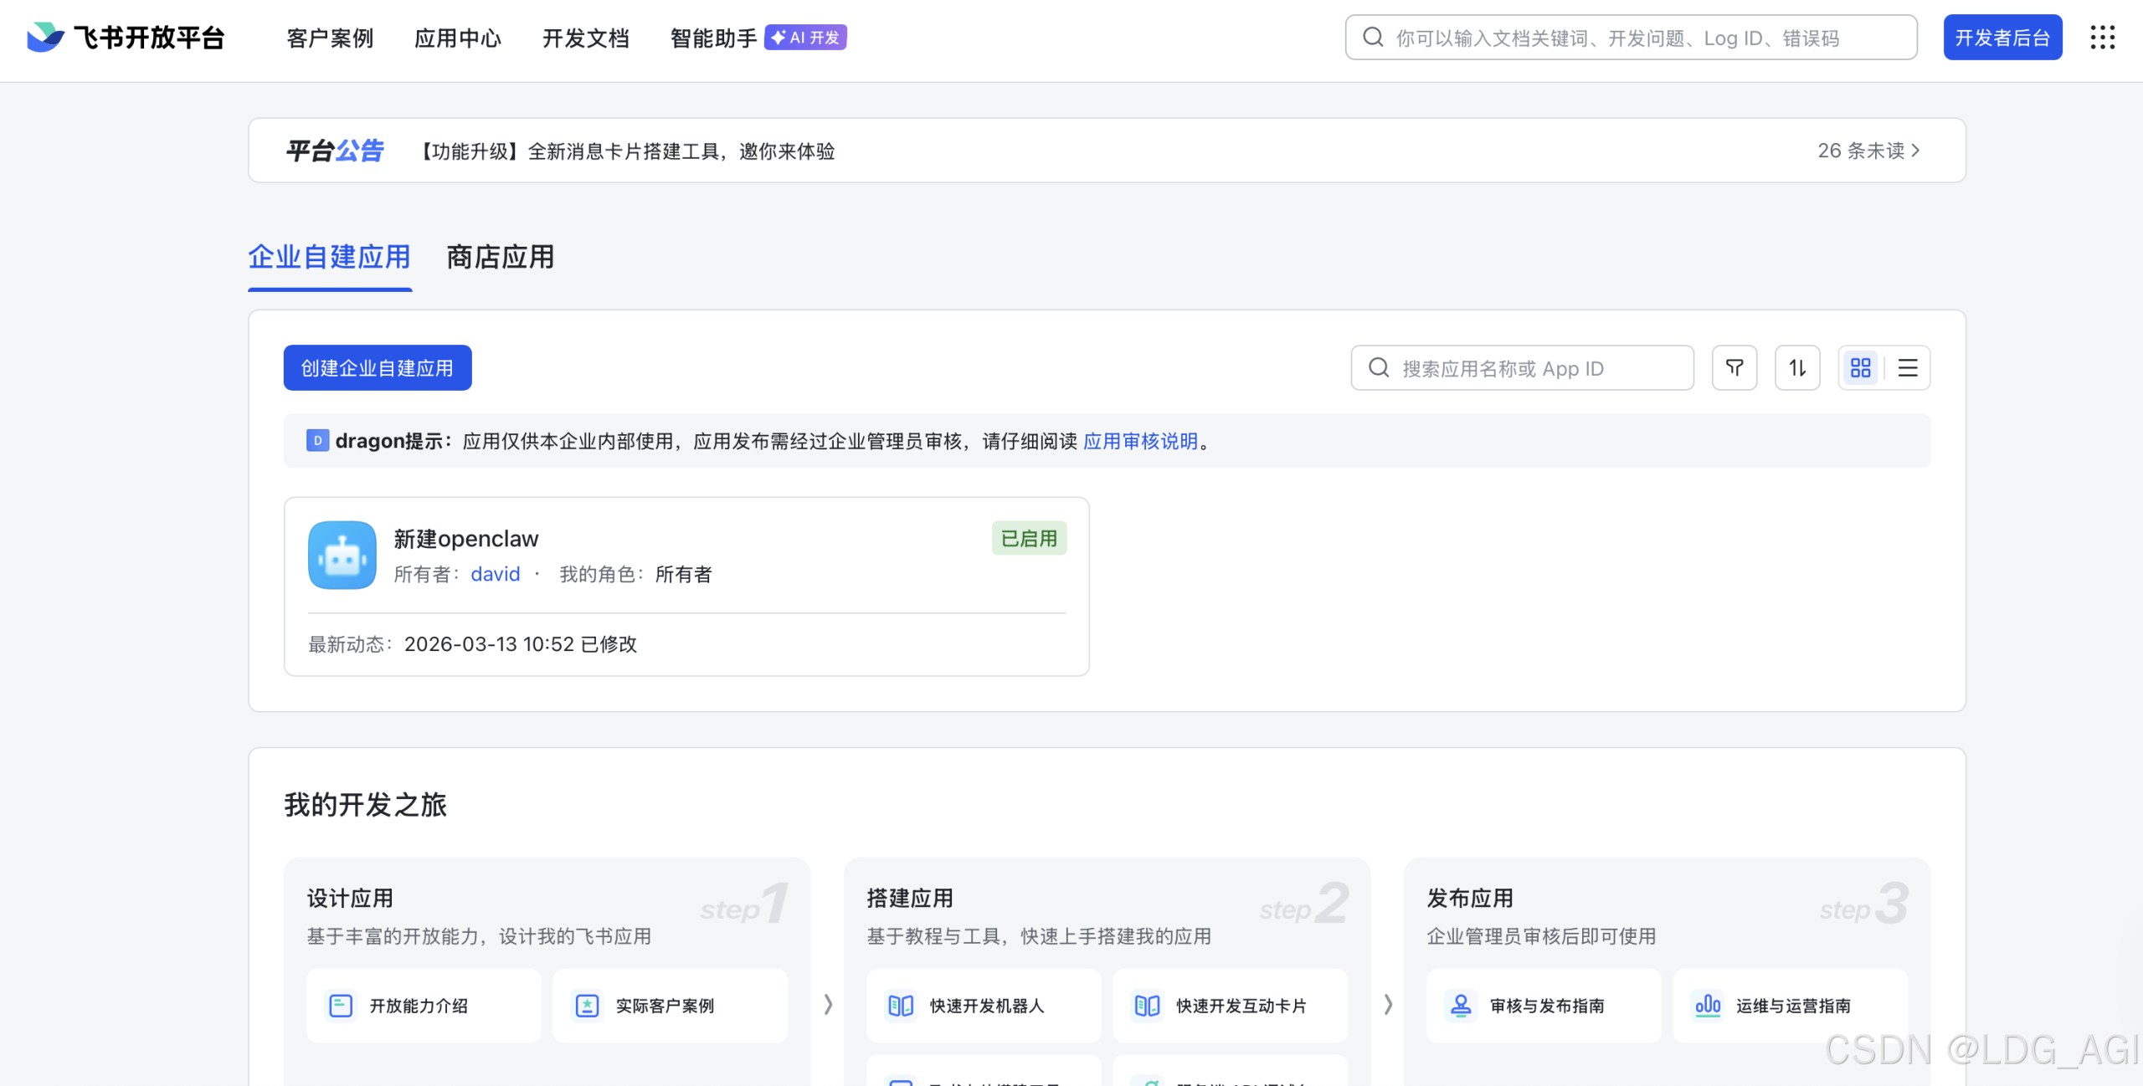This screenshot has height=1086, width=2143.
Task: Open the 应用审核说明 link
Action: pyautogui.click(x=1140, y=441)
